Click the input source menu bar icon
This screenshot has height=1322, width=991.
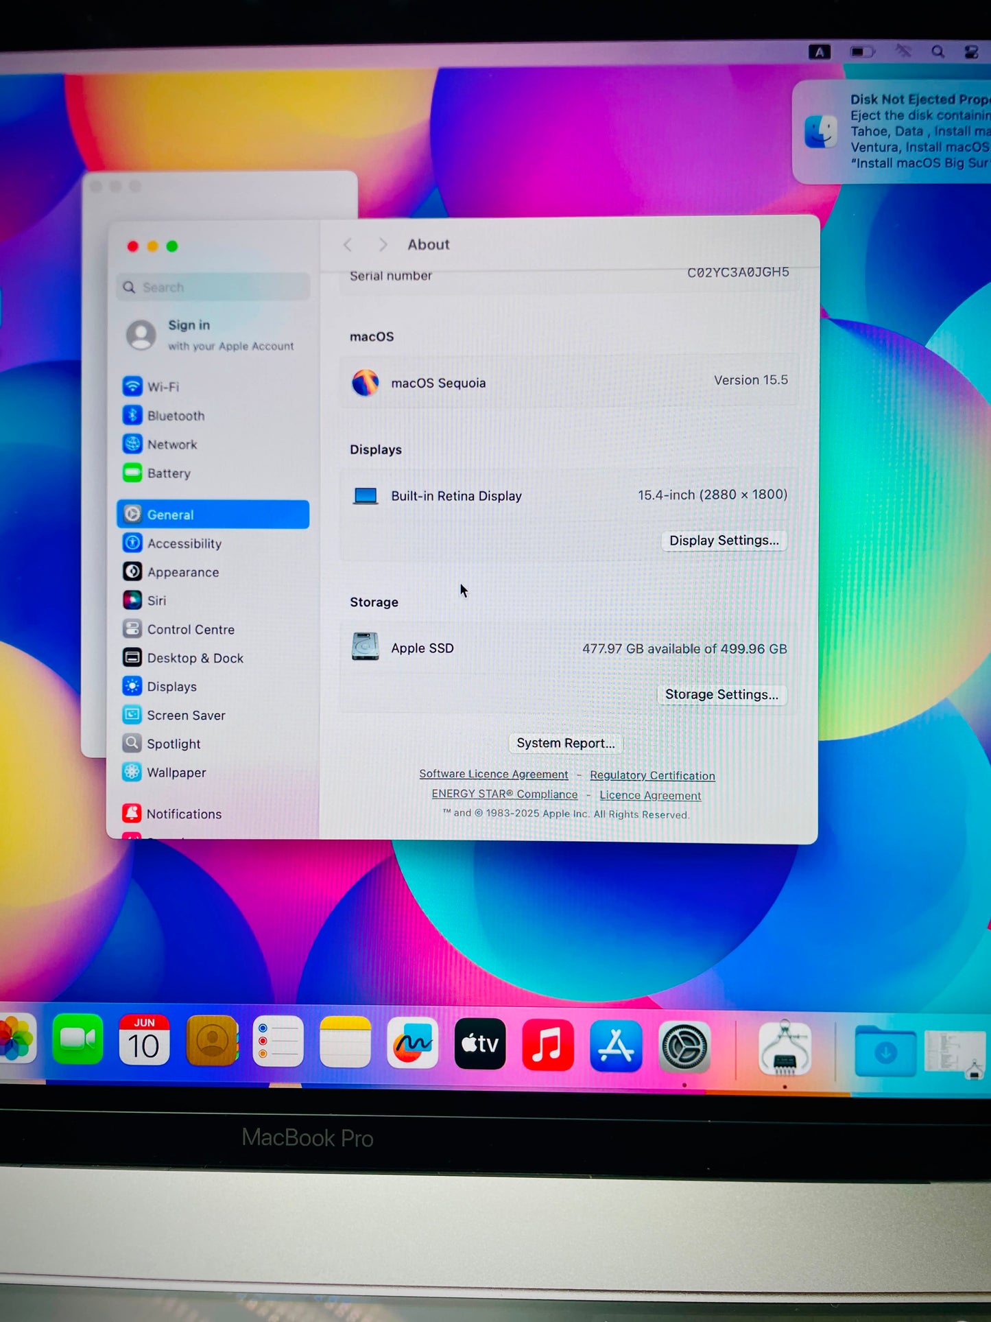click(x=819, y=51)
